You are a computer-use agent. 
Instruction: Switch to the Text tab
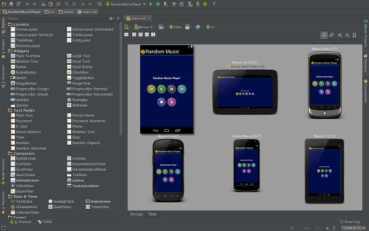pos(153,214)
